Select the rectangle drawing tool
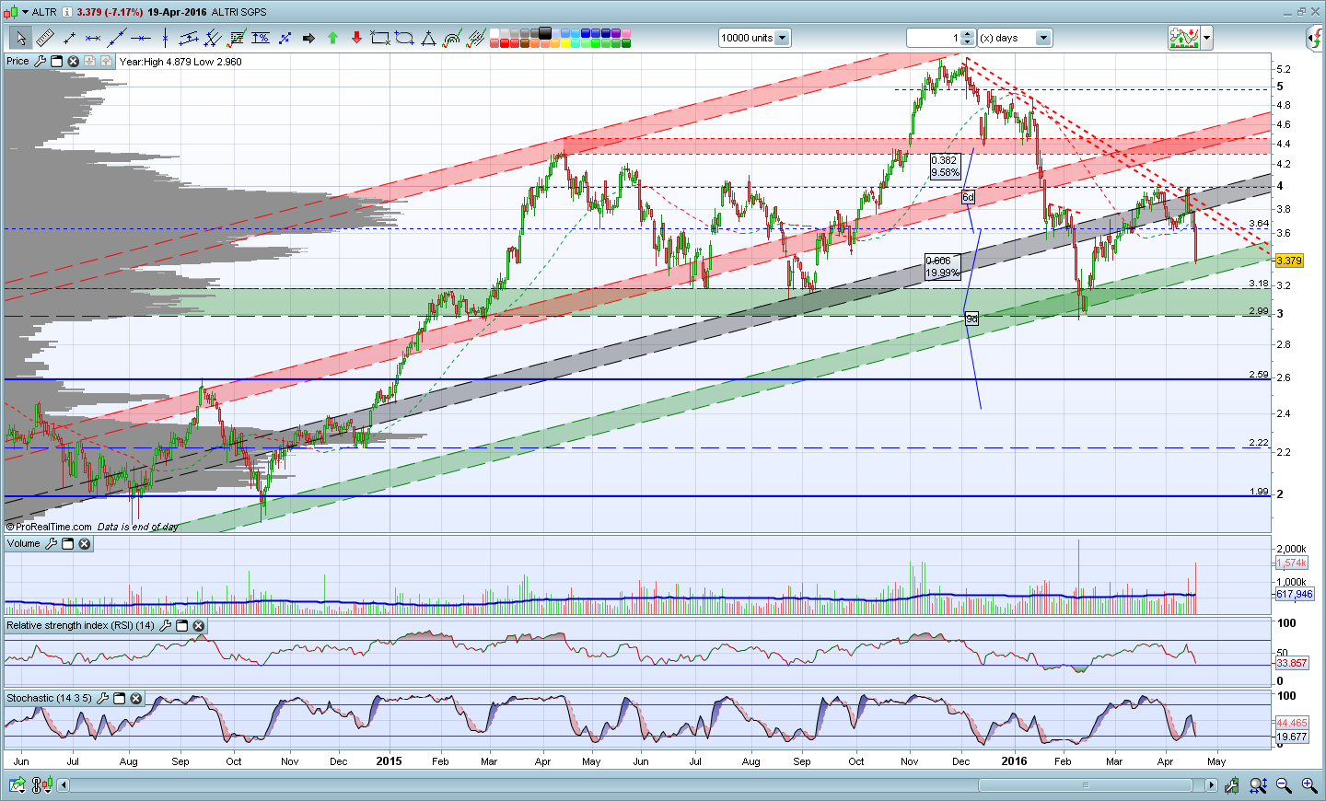 (x=380, y=38)
